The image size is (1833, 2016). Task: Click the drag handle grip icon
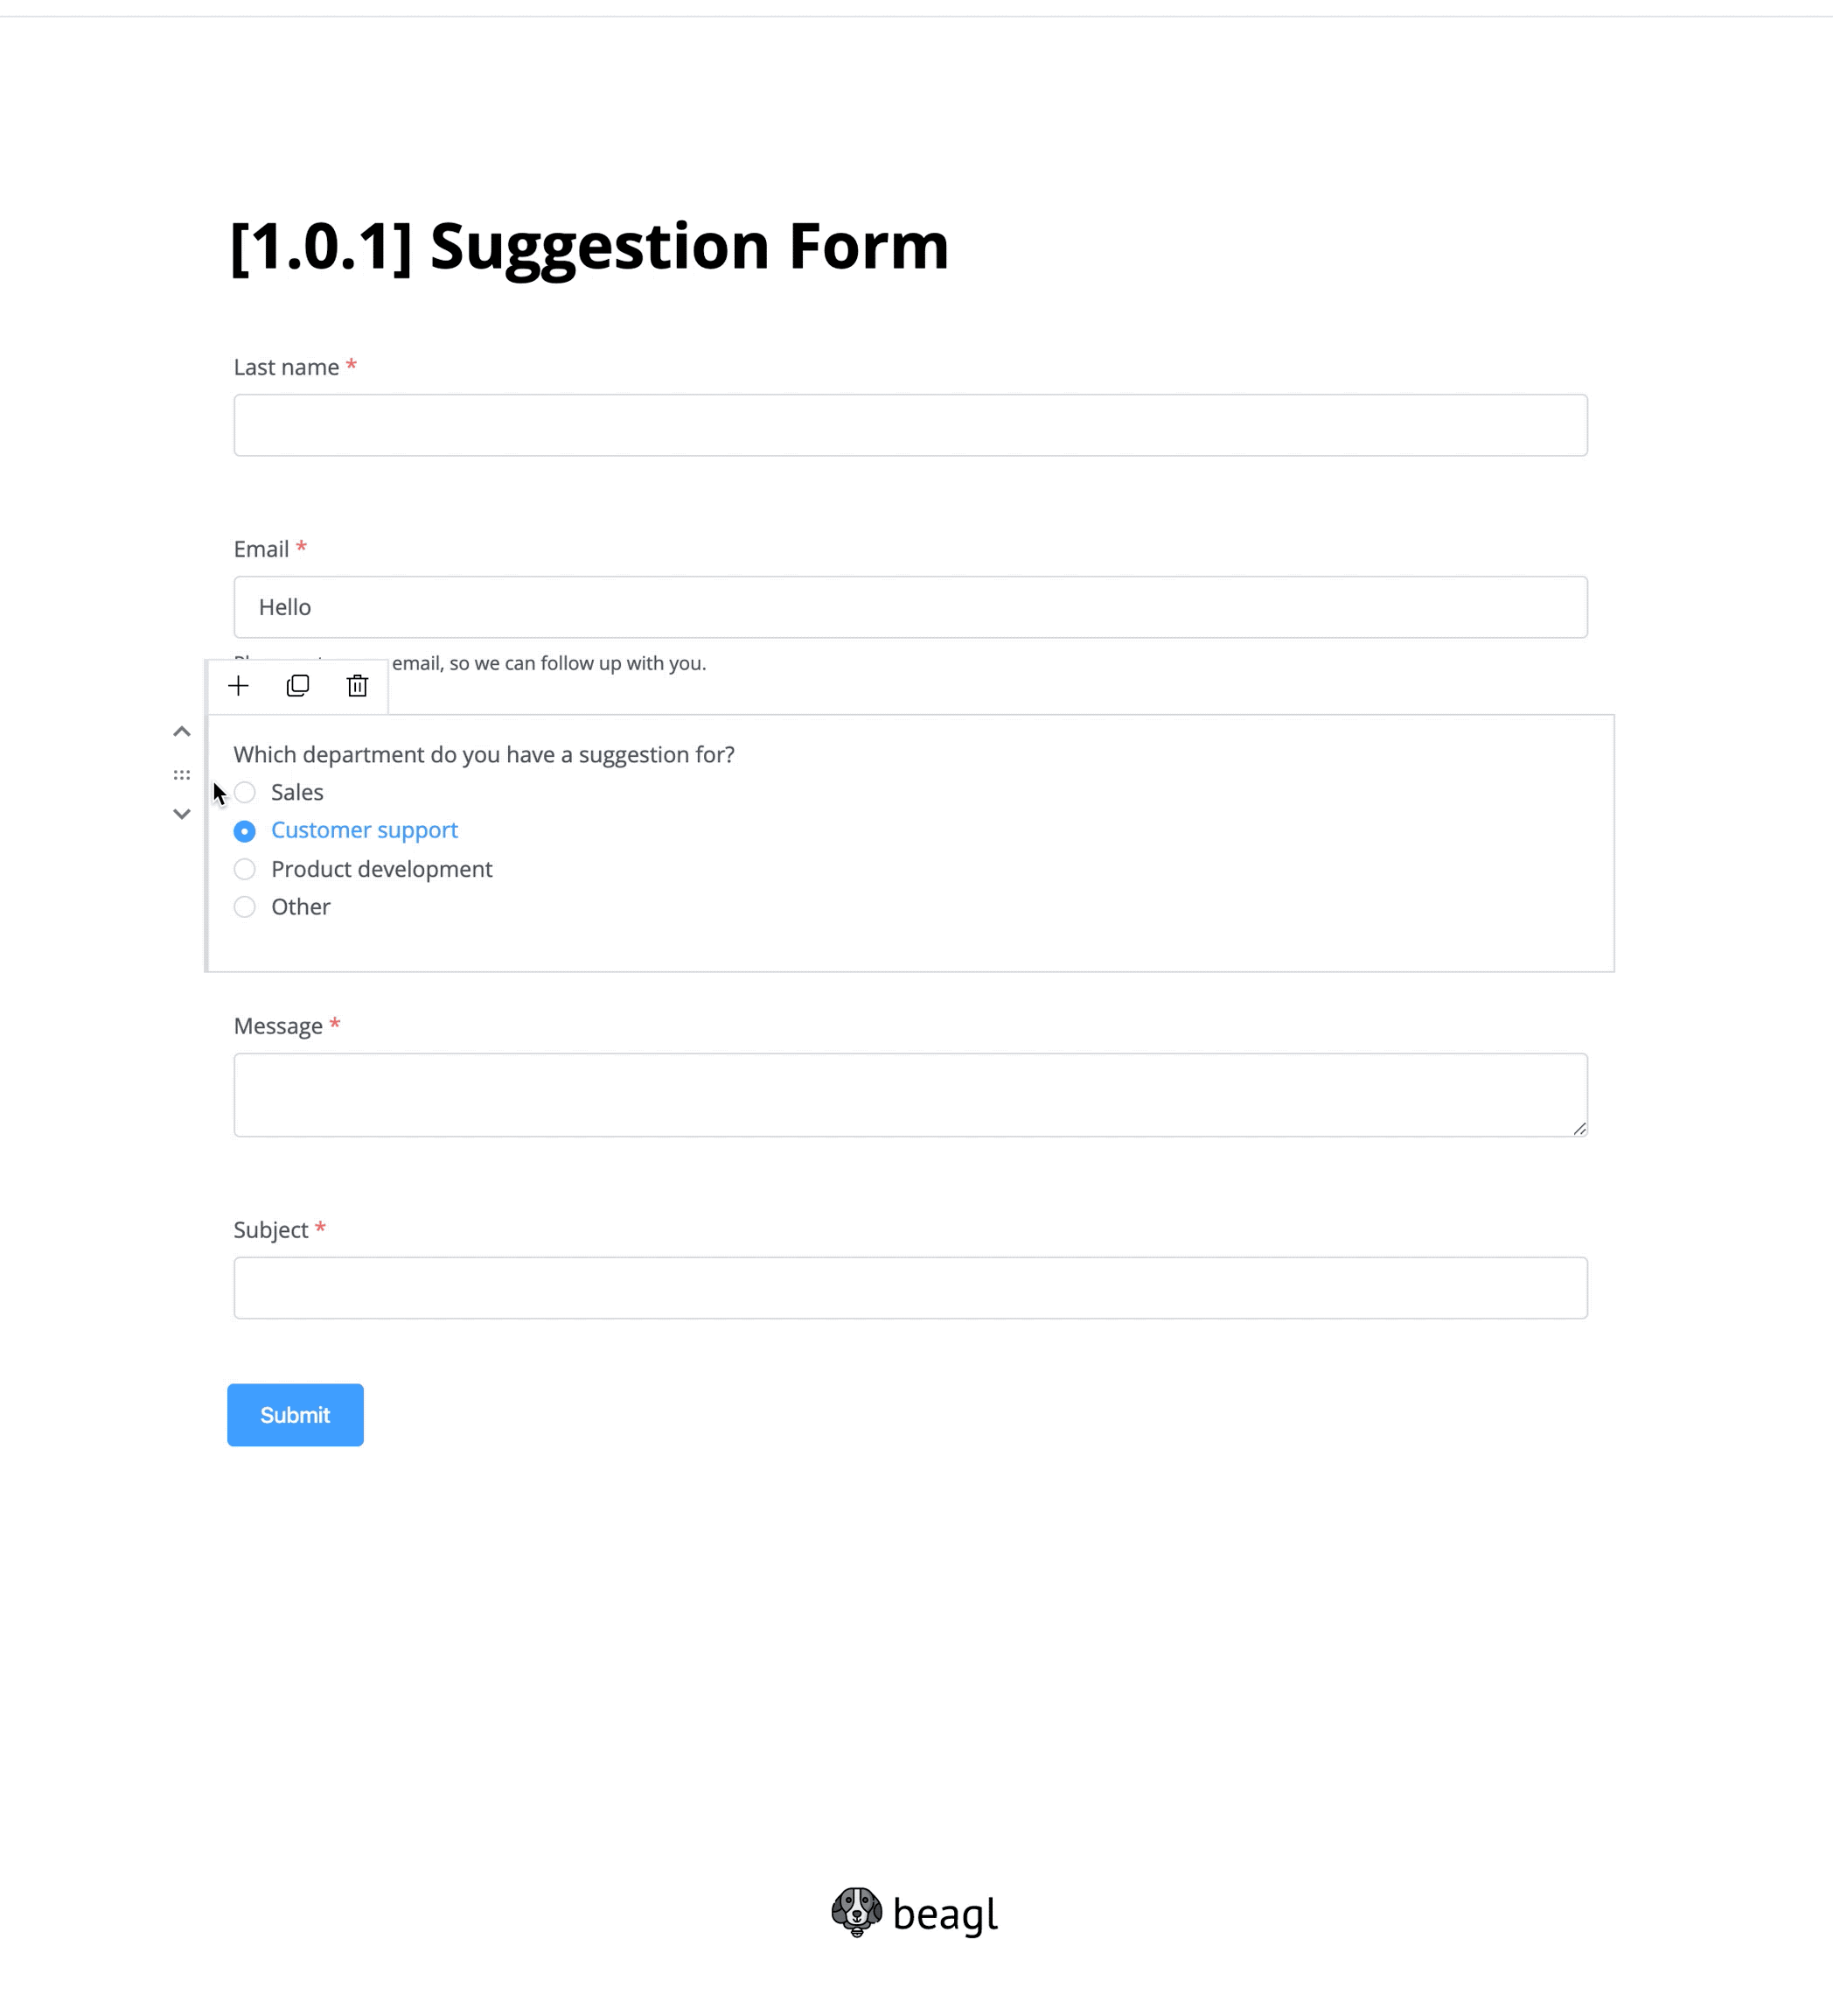(x=181, y=773)
